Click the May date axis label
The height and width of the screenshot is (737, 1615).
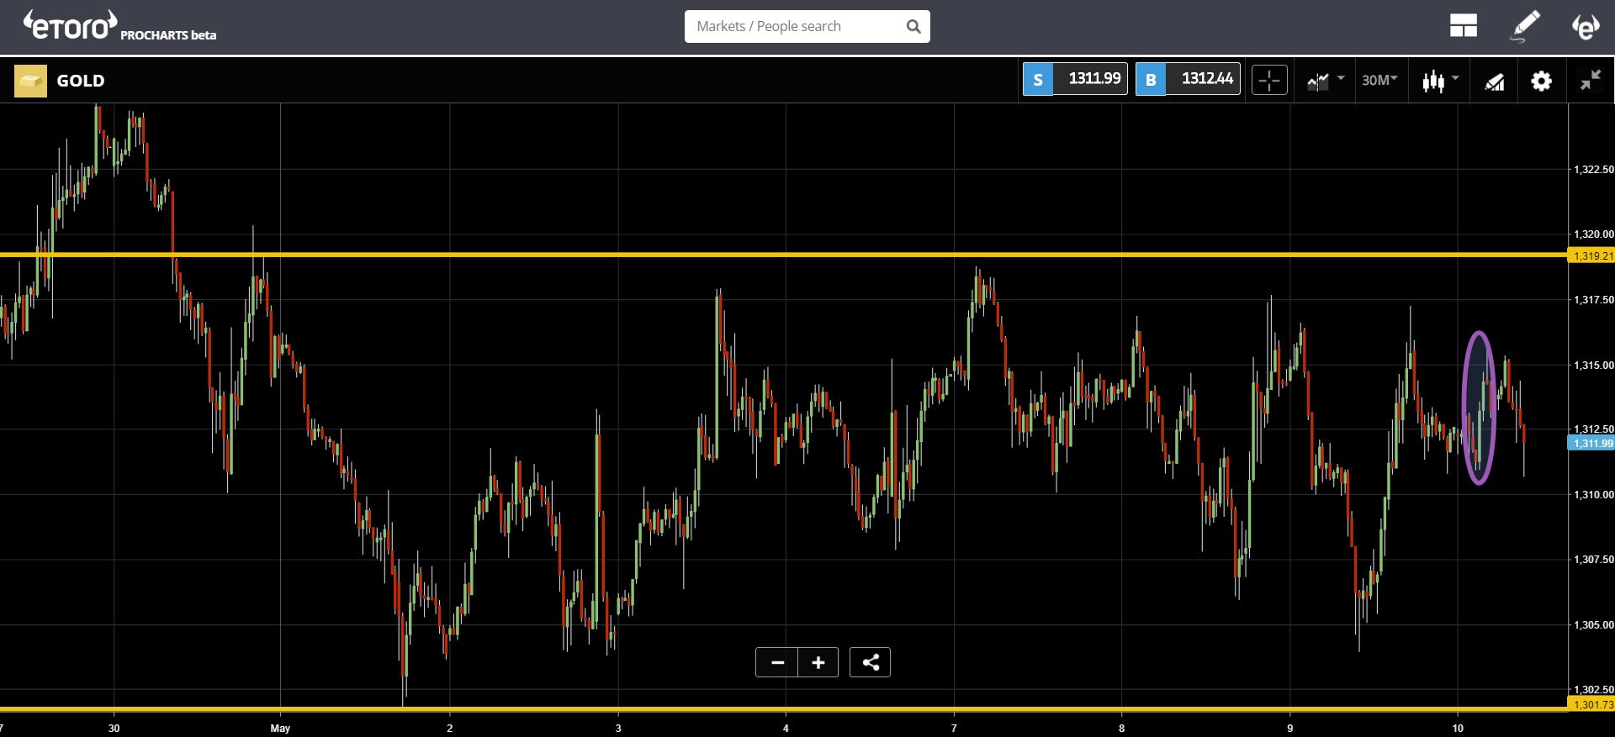280,729
